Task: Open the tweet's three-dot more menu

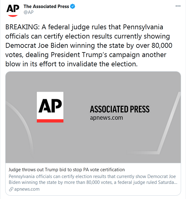Action: pyautogui.click(x=178, y=6)
